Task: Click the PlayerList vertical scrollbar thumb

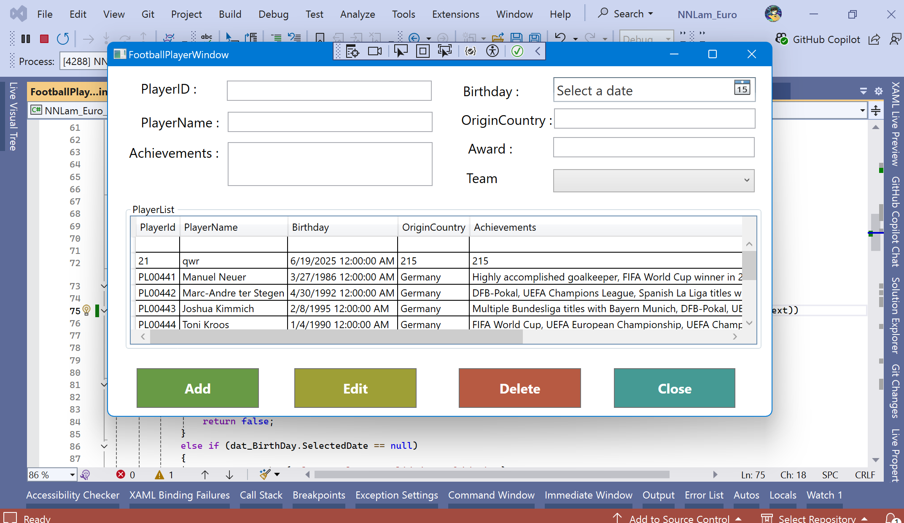Action: click(x=749, y=266)
